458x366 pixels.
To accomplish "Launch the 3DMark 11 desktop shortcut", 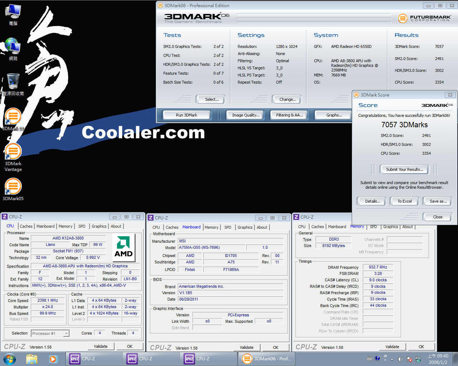I will point(13,119).
